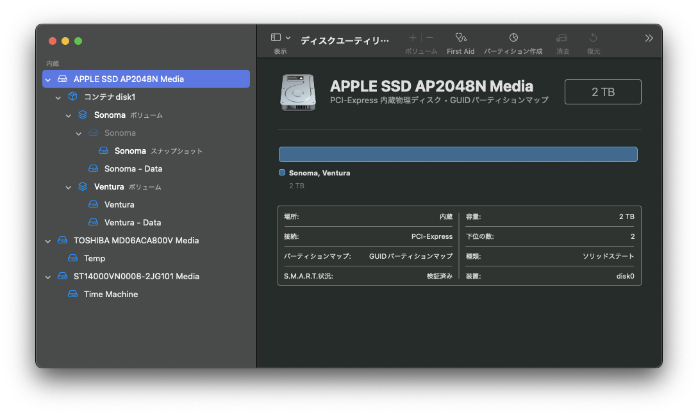The height and width of the screenshot is (415, 698).
Task: Select コンテナ disk1 in the sidebar
Action: pyautogui.click(x=146, y=97)
